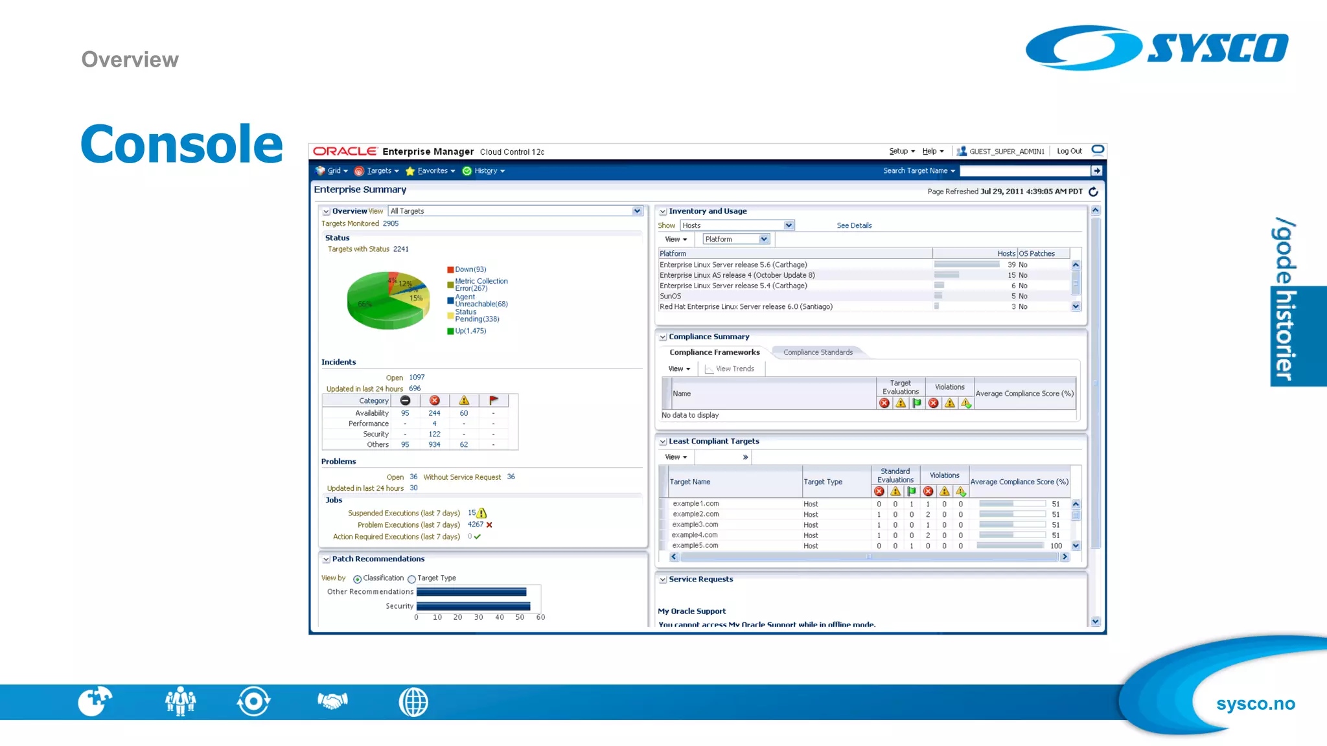Image resolution: width=1327 pixels, height=746 pixels.
Task: Click the GUEST_SUPER_ADMIN1 user icon
Action: click(962, 151)
